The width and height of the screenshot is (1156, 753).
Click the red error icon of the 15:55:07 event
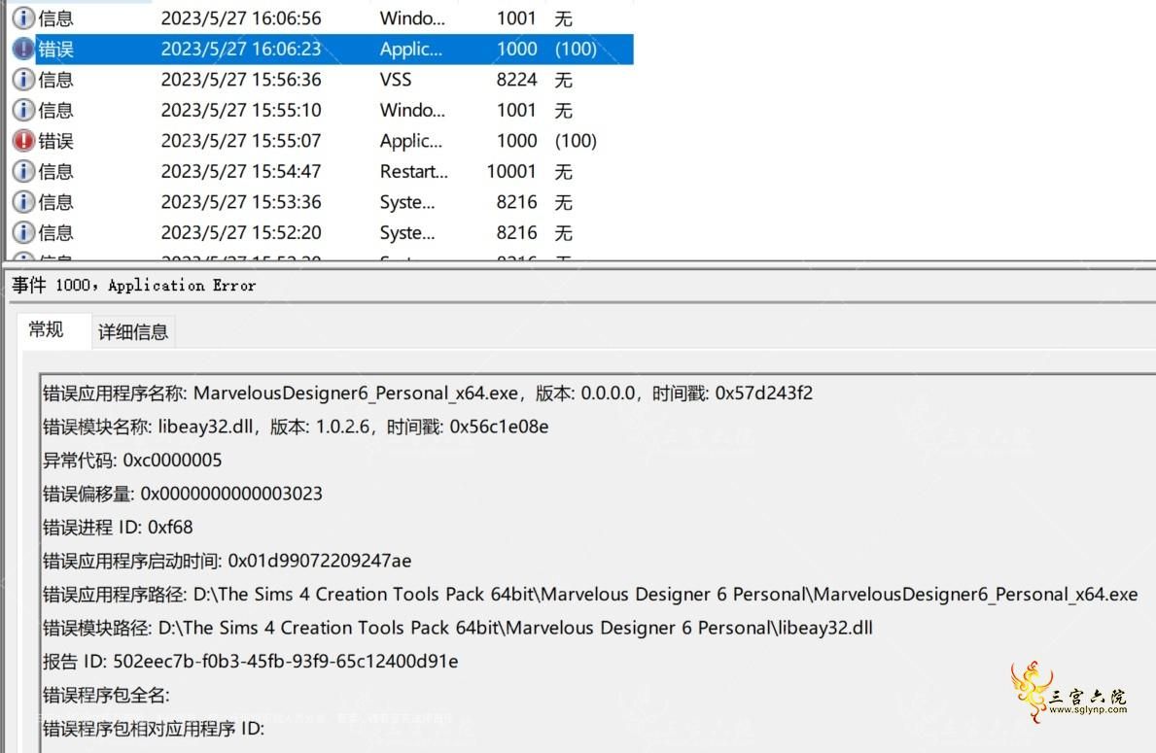tap(23, 141)
